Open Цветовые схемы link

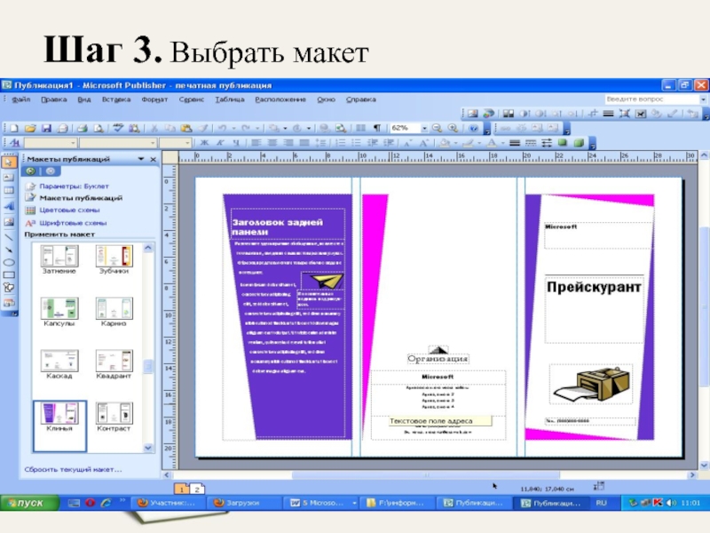click(69, 211)
